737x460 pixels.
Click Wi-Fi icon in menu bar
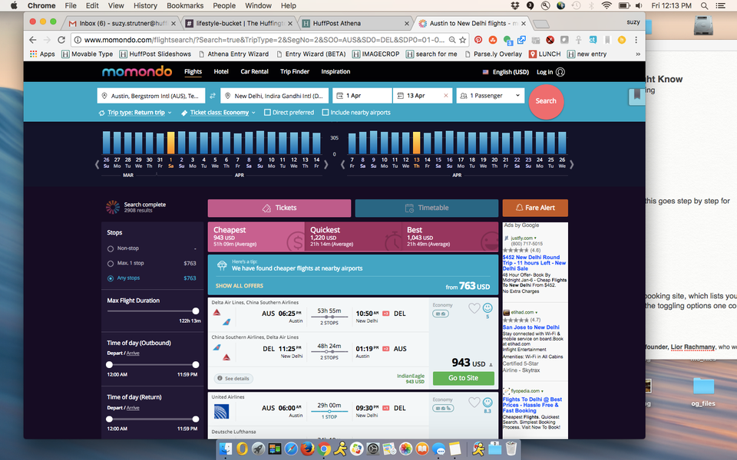click(x=606, y=5)
